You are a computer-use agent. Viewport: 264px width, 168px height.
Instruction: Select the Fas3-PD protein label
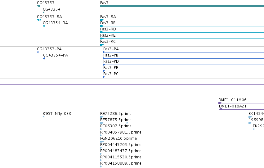[111, 61]
